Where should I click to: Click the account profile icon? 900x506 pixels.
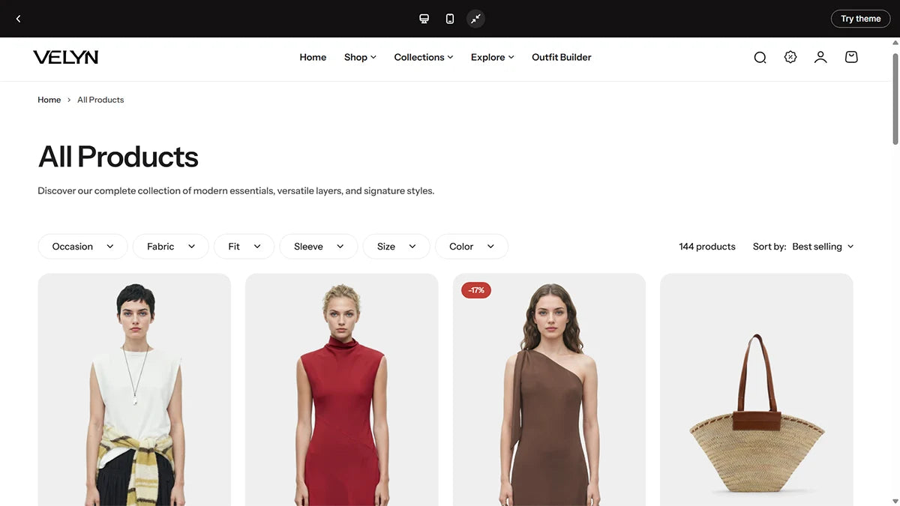820,56
